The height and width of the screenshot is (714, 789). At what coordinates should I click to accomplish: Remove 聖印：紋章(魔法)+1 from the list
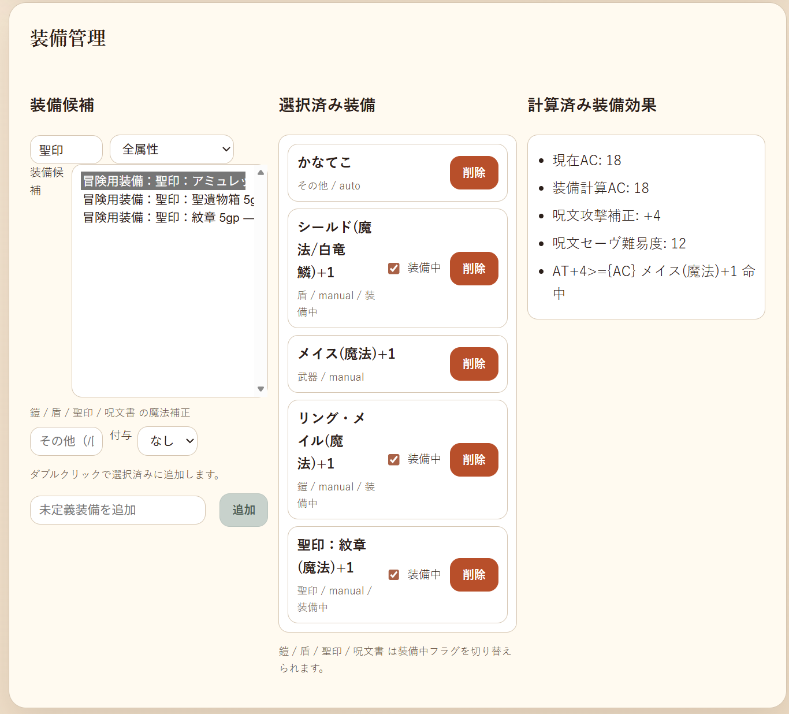pyautogui.click(x=474, y=574)
